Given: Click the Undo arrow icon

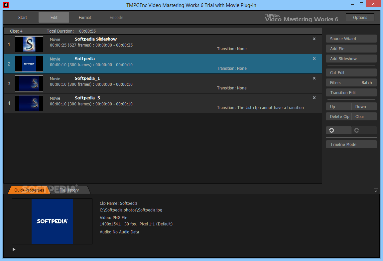Looking at the screenshot, I should tap(338, 130).
